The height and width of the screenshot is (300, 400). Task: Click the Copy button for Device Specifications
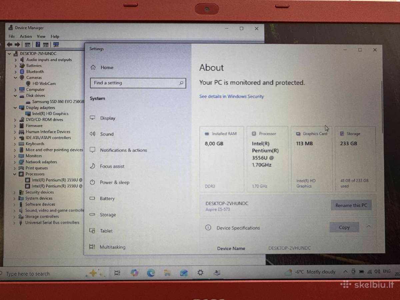coord(344,227)
